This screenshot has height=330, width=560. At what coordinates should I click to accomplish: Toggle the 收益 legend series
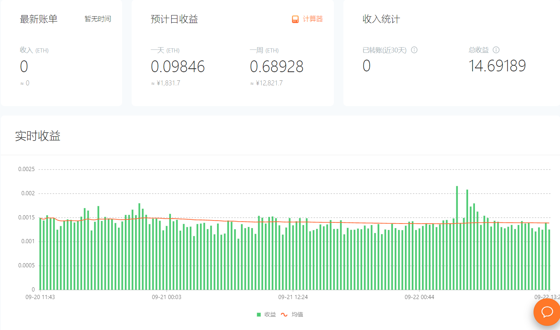[x=266, y=315]
